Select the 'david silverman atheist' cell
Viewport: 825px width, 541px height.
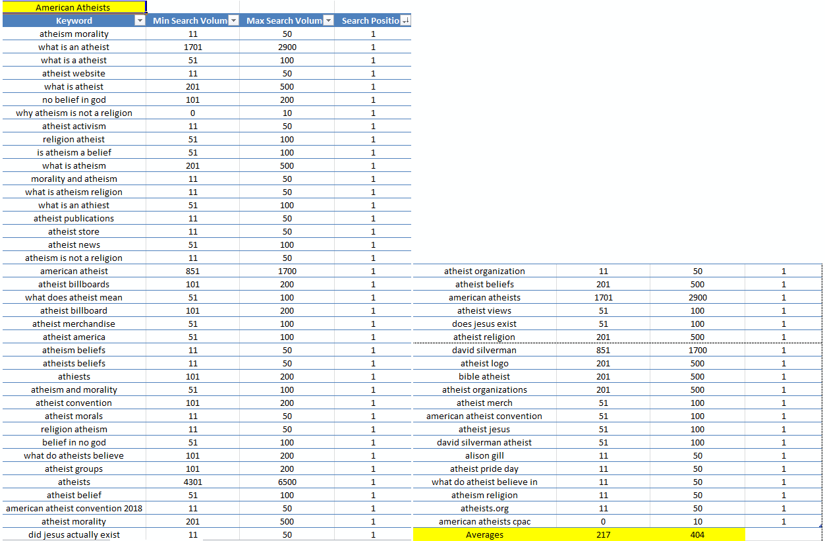[484, 442]
